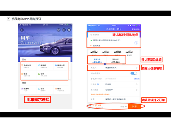The width and height of the screenshot is (171, 128).
Task: Open the 支付方式 payment method chevron
Action: [137, 90]
